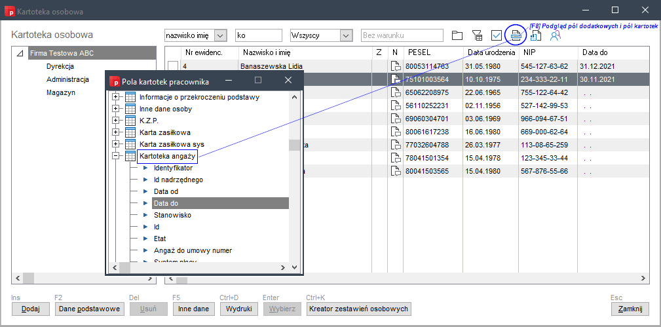The image size is (661, 327).
Task: Click the employee table horizontal scrollbar right arrow
Action: pyautogui.click(x=643, y=279)
